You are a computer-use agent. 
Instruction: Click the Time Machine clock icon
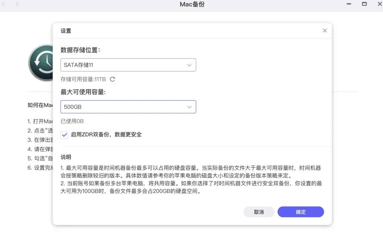41,63
